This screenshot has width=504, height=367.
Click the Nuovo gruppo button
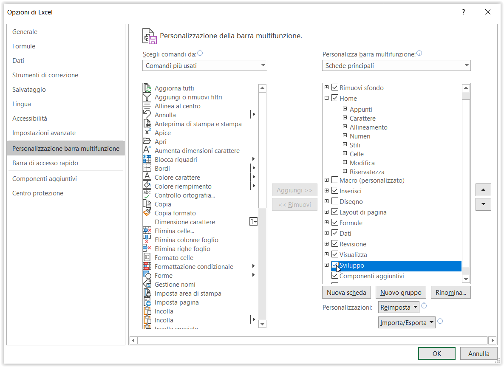pyautogui.click(x=401, y=292)
